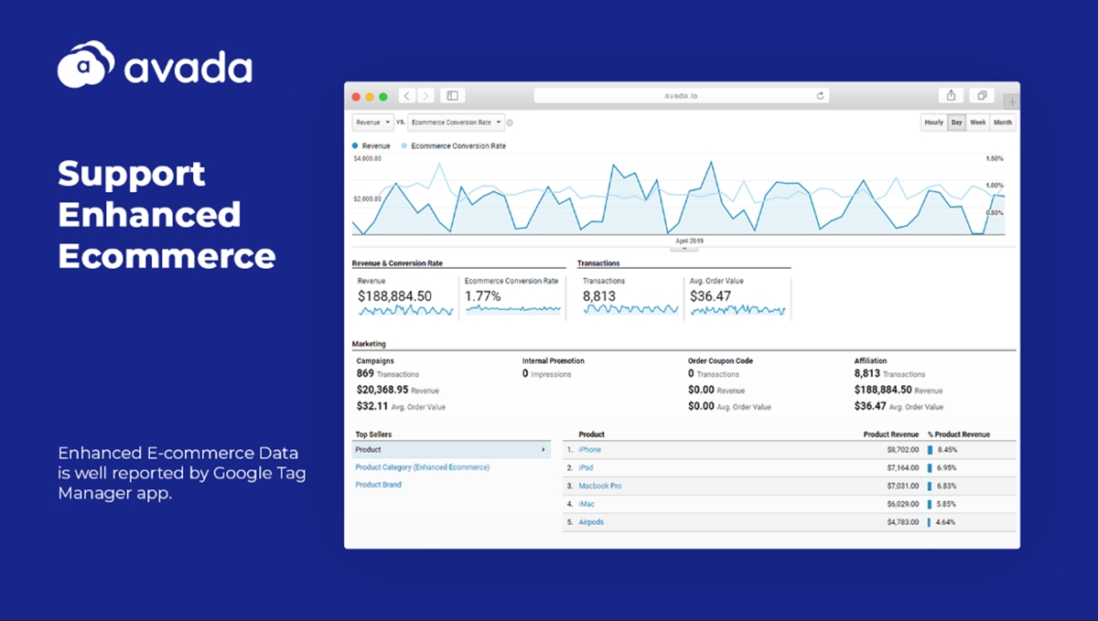
Task: Expand the Product top sellers arrow
Action: (544, 450)
